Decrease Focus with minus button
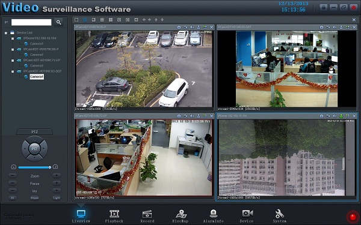This screenshot has height=225, width=361. pos(13,183)
